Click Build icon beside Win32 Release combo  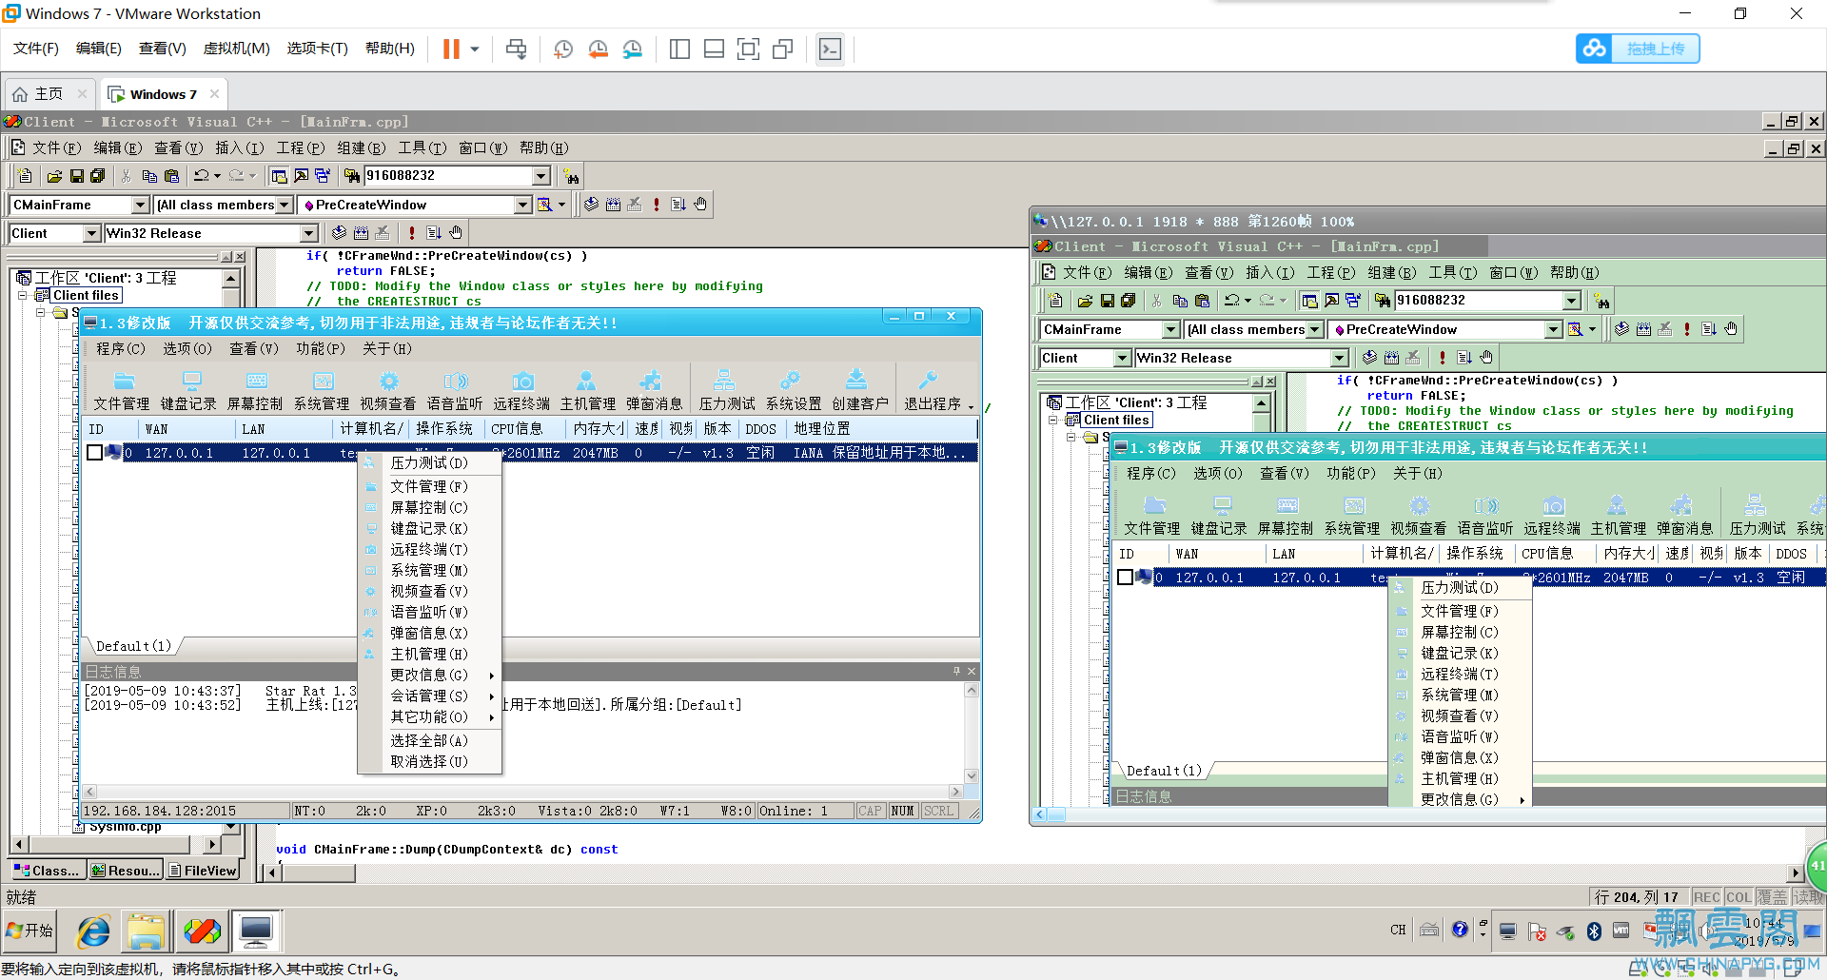tap(361, 233)
